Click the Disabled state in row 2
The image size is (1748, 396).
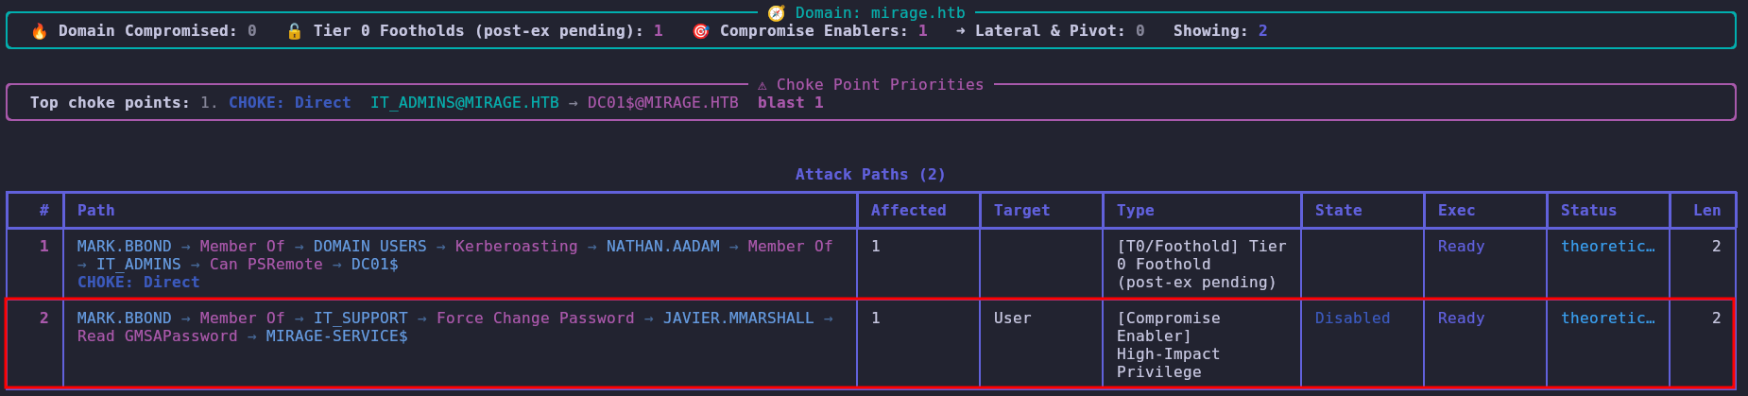1352,319
